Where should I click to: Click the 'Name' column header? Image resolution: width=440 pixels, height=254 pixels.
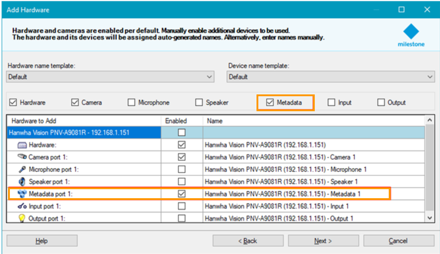click(x=314, y=121)
